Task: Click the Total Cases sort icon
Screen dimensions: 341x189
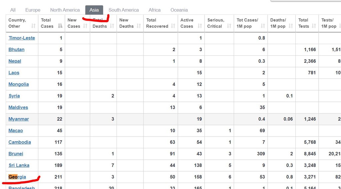Action: click(60, 26)
